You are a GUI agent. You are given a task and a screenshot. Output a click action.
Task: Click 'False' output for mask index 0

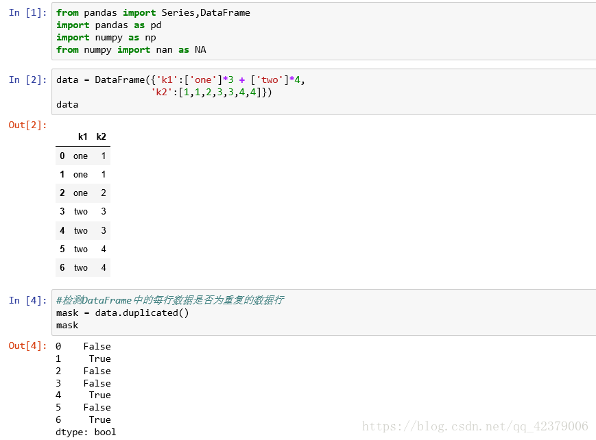click(97, 346)
